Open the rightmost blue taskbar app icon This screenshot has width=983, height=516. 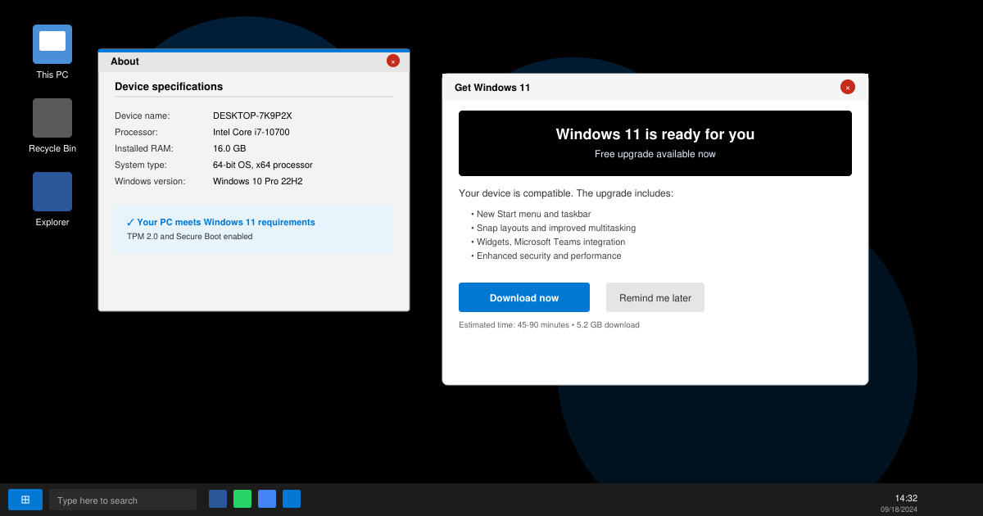292,499
